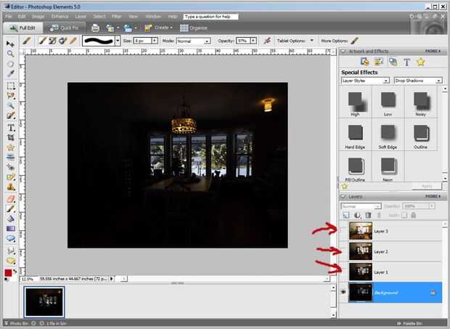450x329 pixels.
Task: Open Favorites star in Artwork panel
Action: tap(421, 62)
